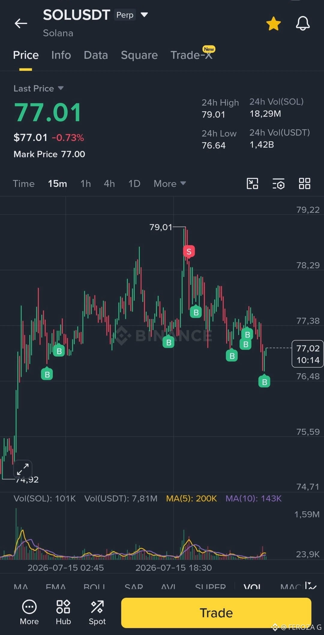This screenshot has width=324, height=635.
Task: Tap the Mark Price 77.00 text
Action: point(49,154)
